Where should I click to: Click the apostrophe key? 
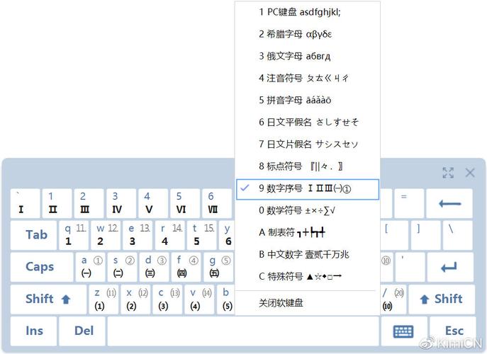coord(410,267)
